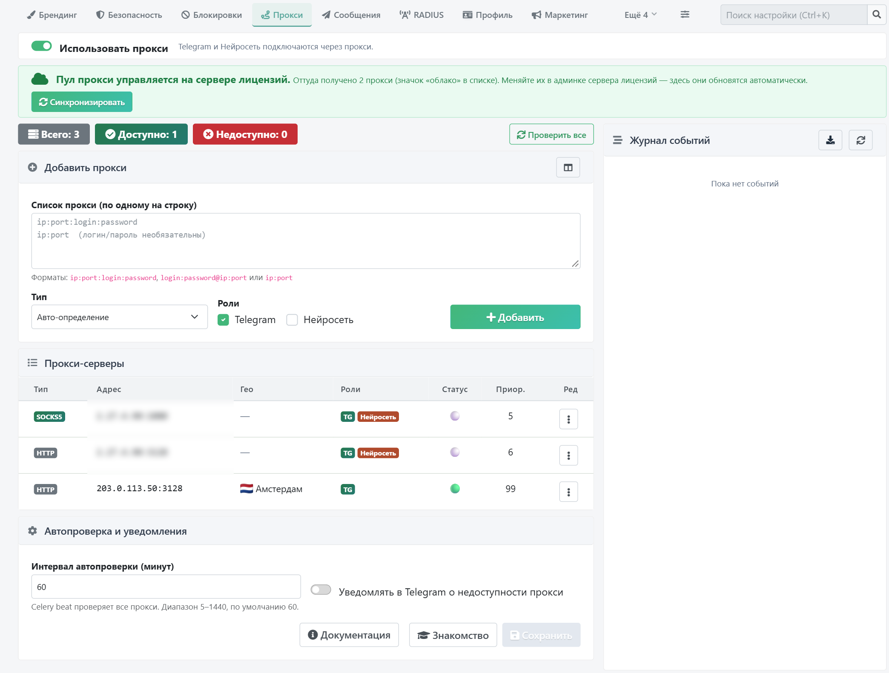889x673 pixels.
Task: Click the proxy list textarea
Action: click(306, 241)
